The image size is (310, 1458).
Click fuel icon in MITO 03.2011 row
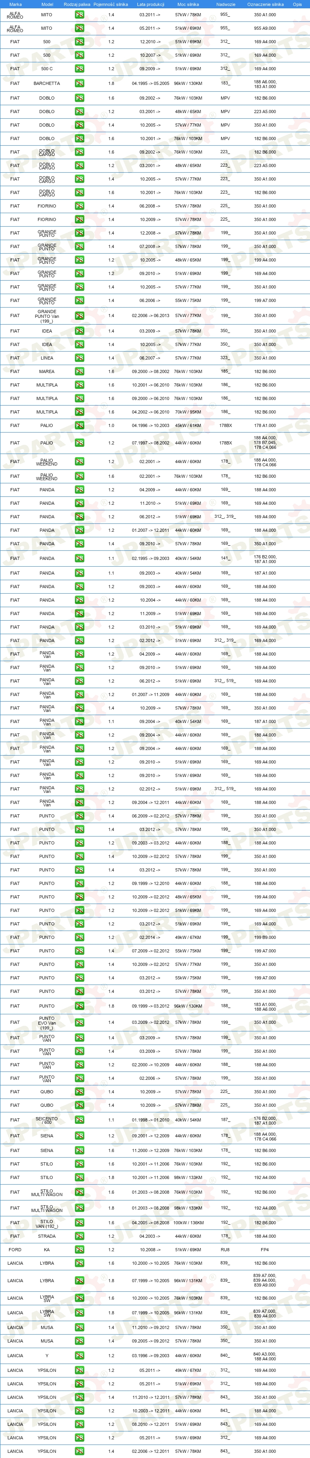pos(80,15)
